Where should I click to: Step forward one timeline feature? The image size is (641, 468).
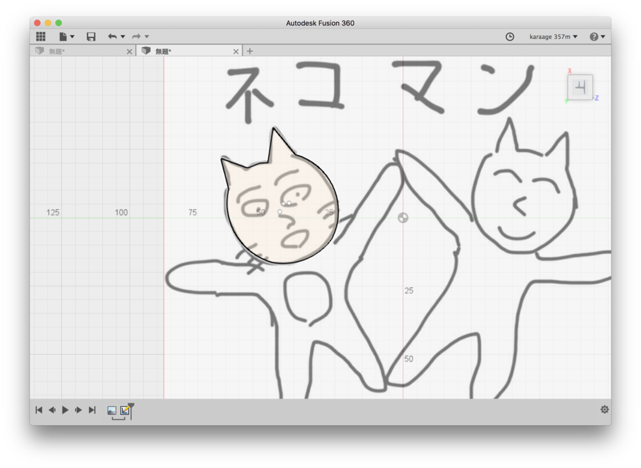pos(78,410)
